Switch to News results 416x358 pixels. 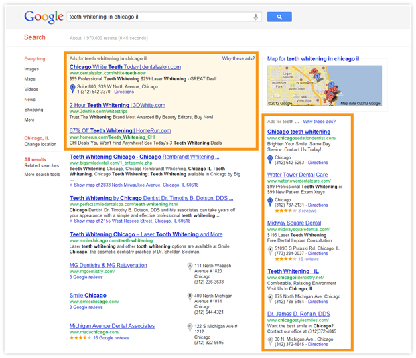[29, 100]
